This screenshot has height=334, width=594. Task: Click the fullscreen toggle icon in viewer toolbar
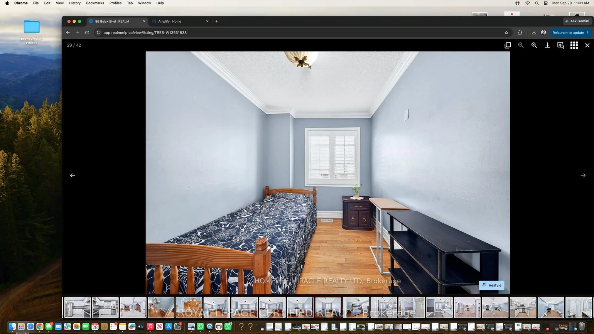coord(508,45)
